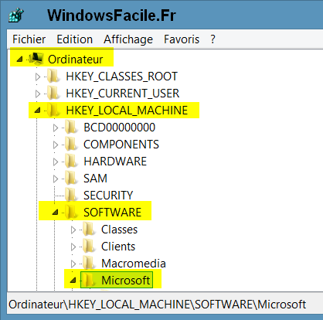Expand the HARDWARE key
This screenshot has height=320, width=323.
(56, 162)
